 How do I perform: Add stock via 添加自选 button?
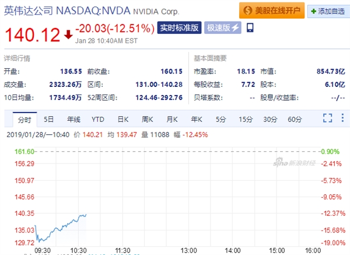[x=325, y=11]
